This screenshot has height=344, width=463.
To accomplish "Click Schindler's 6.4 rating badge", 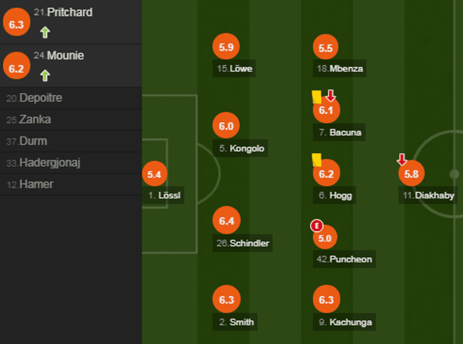I will coord(226,221).
